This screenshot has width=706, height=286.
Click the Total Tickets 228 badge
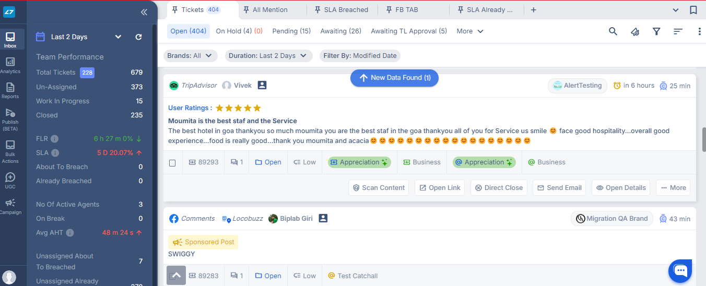[x=87, y=73]
